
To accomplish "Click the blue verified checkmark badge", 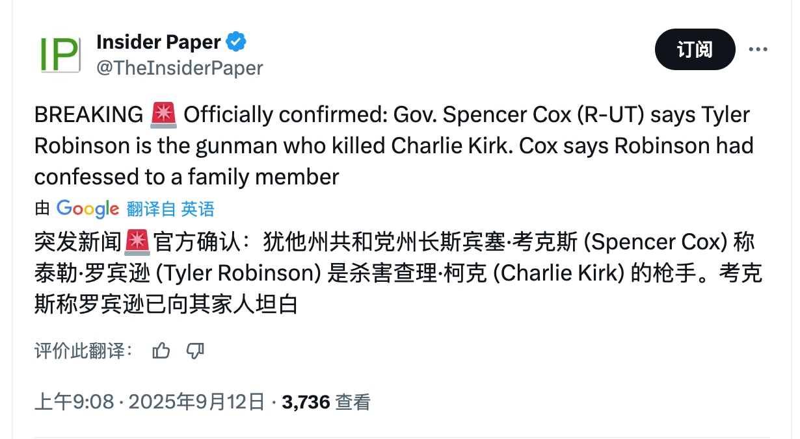I will (237, 41).
